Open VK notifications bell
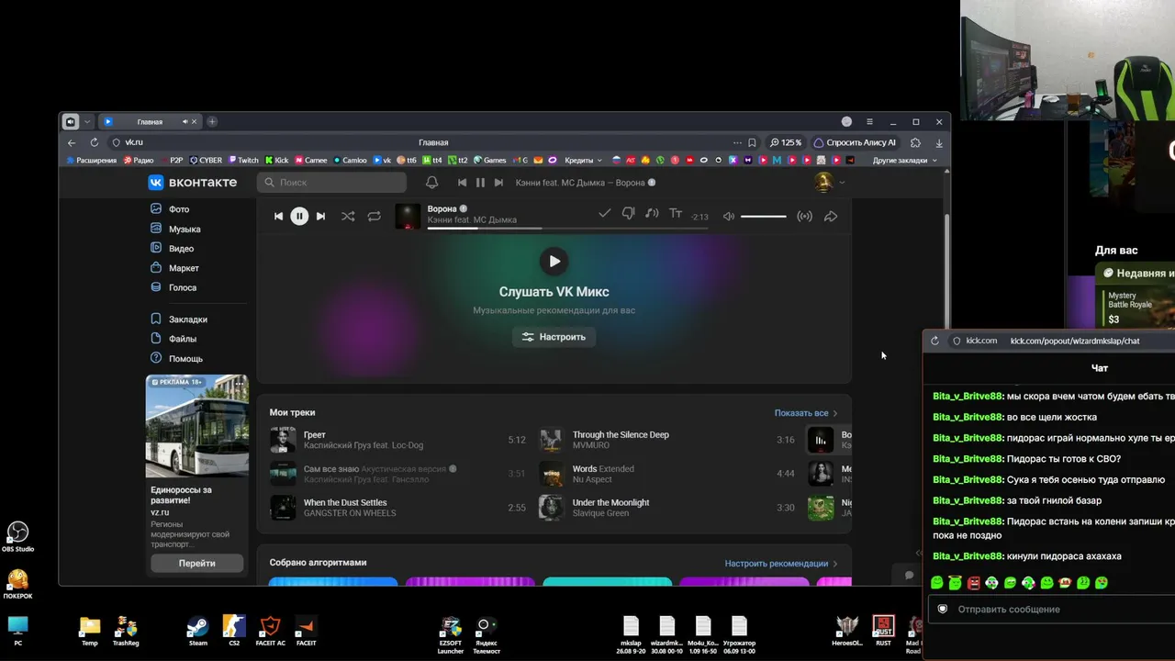The width and height of the screenshot is (1175, 661). point(431,183)
